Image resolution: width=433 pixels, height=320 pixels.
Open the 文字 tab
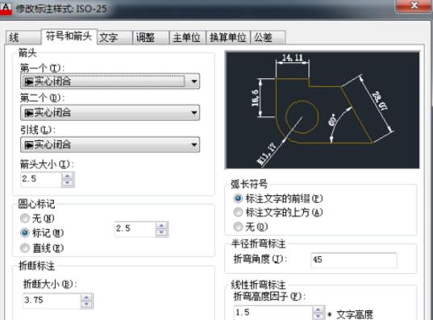point(114,37)
